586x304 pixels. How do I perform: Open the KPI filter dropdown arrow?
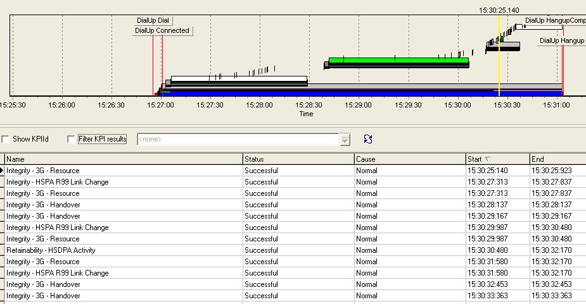click(345, 140)
